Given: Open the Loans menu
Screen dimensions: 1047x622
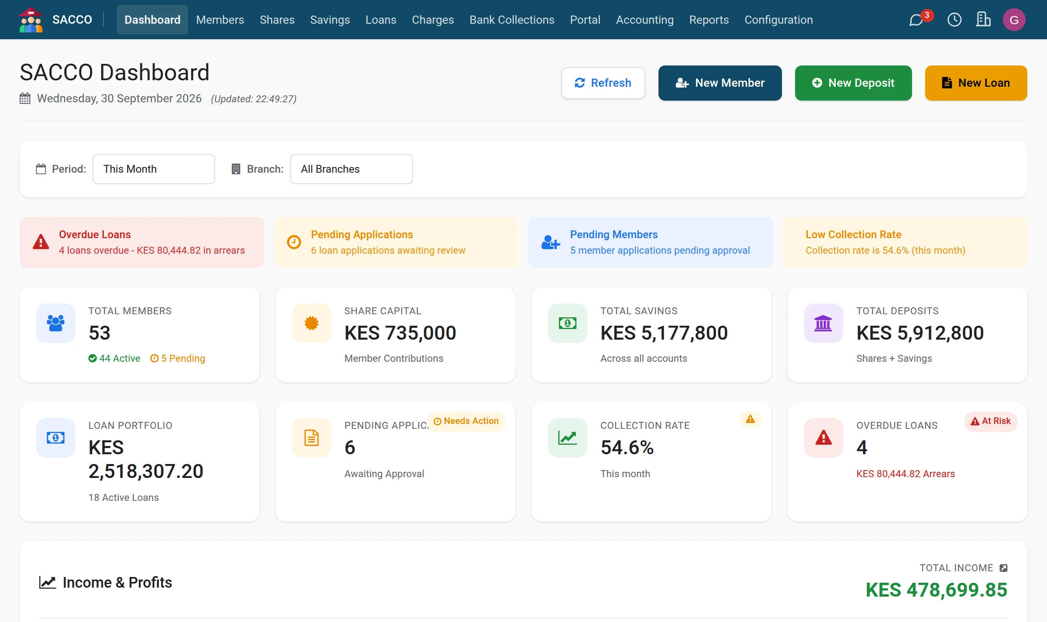Looking at the screenshot, I should [381, 20].
